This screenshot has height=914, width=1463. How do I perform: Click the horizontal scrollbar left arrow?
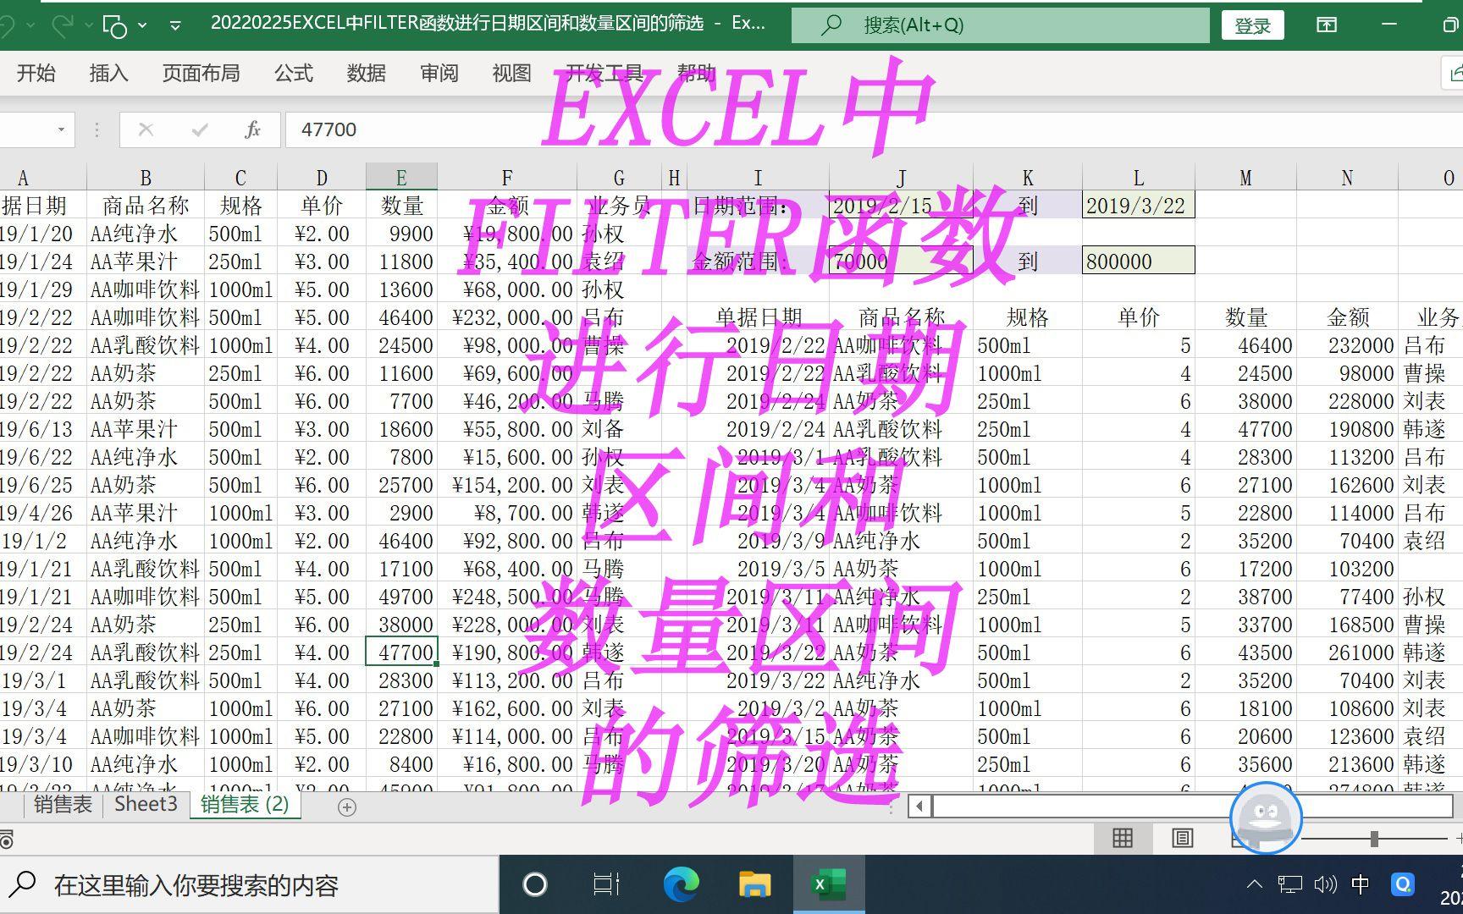click(920, 807)
